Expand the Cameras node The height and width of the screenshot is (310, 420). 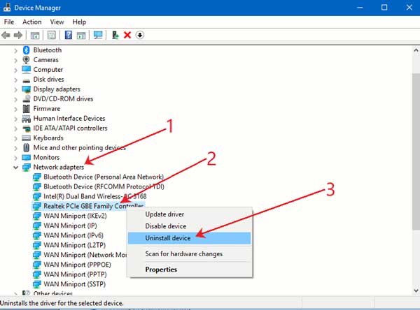click(x=15, y=60)
